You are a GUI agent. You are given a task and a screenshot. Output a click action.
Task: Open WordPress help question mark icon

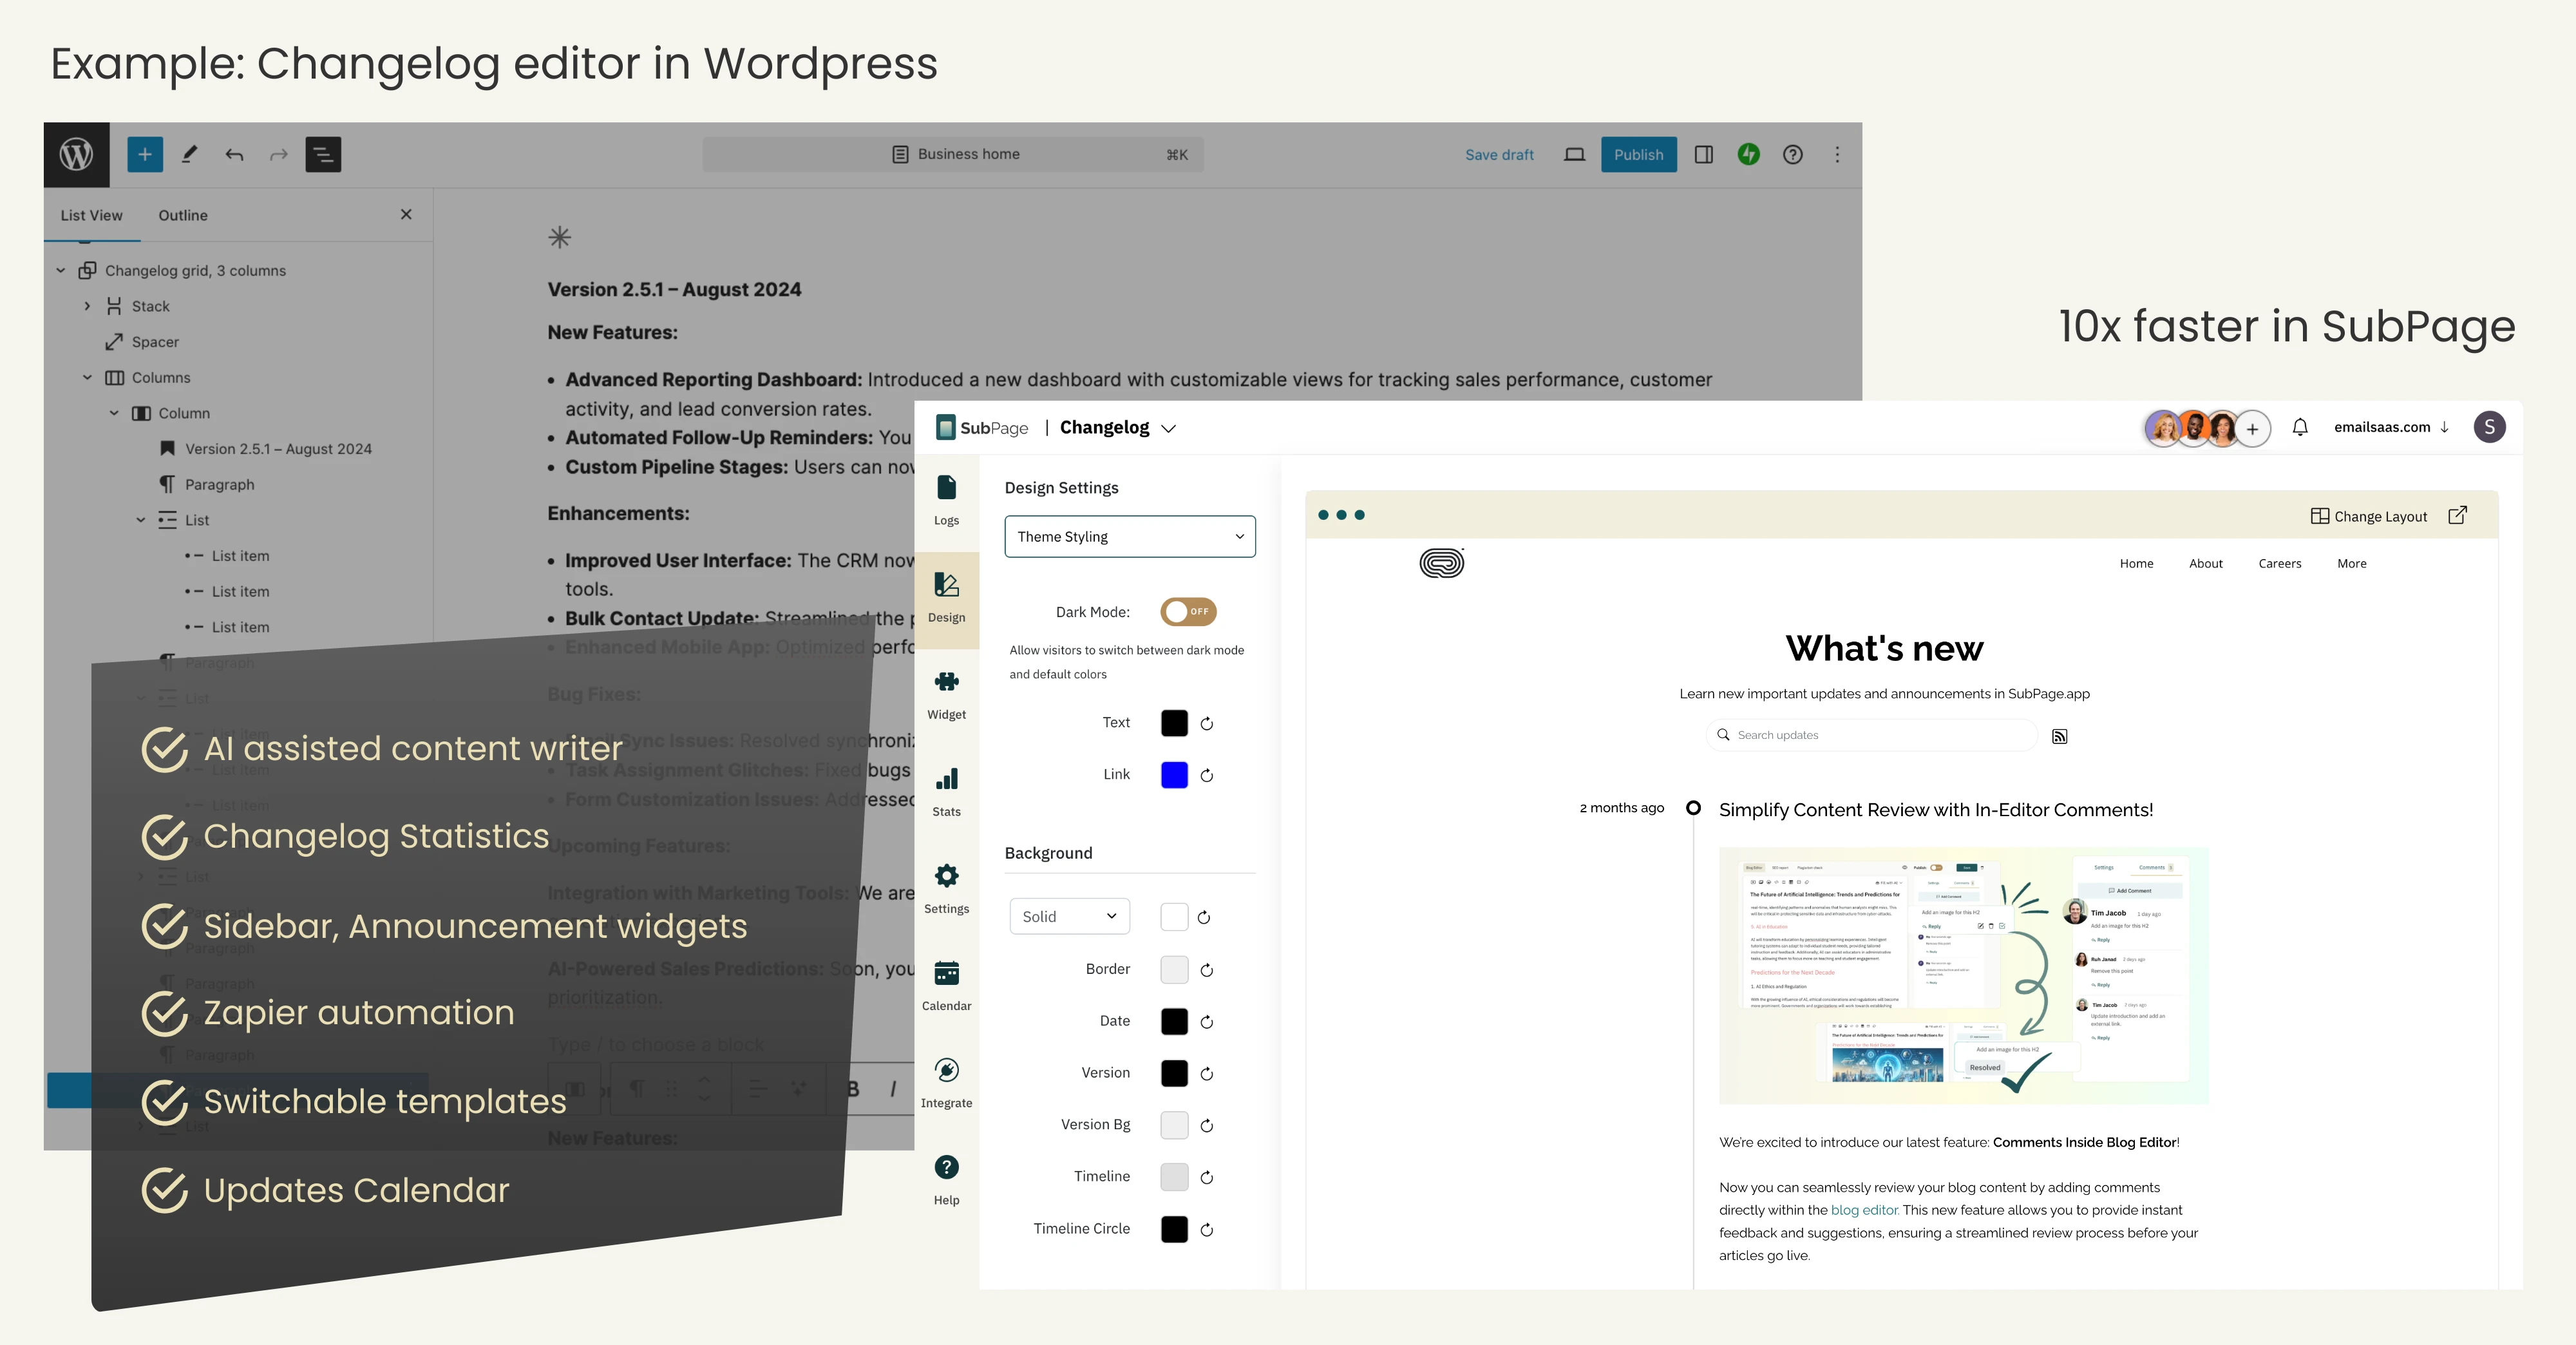(1793, 154)
